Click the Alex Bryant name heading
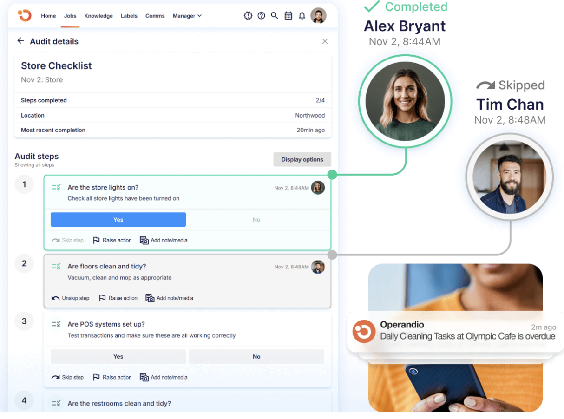This screenshot has height=419, width=564. 405,26
